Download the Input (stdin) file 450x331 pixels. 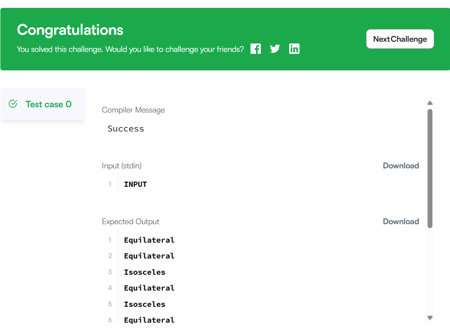click(x=401, y=166)
